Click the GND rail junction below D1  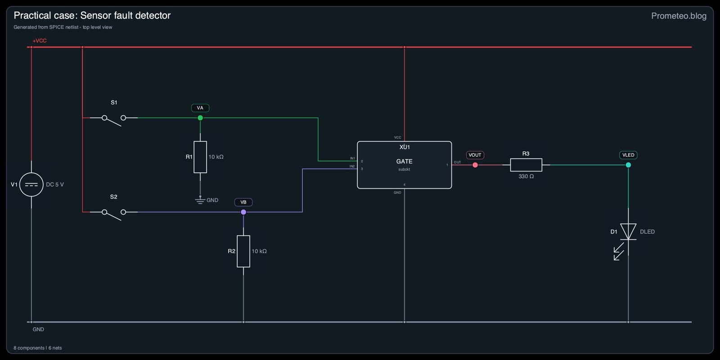pos(628,322)
